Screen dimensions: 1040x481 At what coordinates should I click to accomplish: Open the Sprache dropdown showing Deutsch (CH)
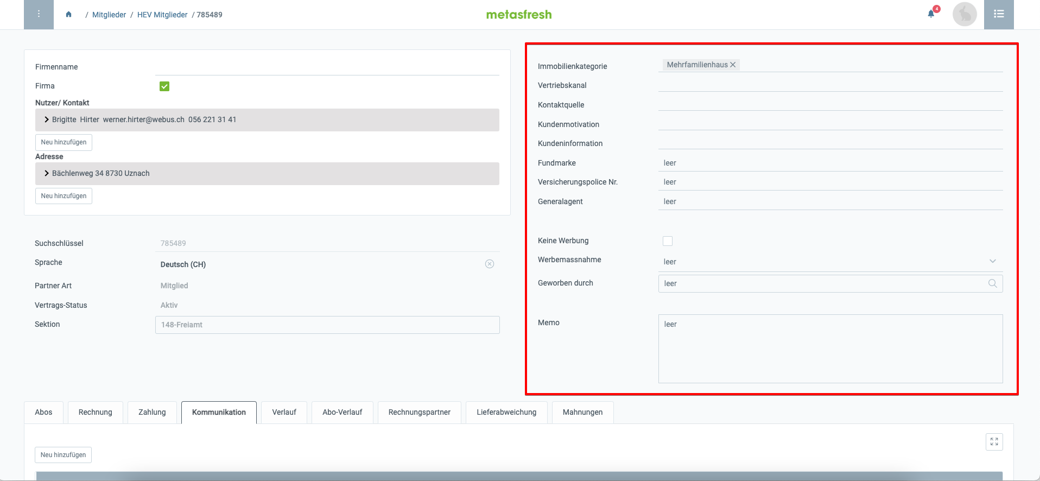click(x=327, y=264)
